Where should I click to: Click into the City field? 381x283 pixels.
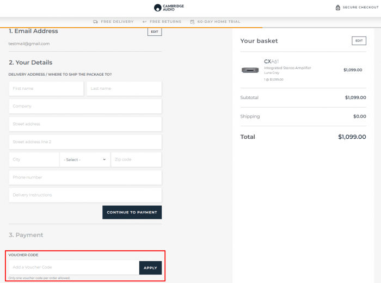point(34,159)
